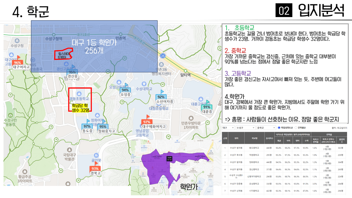Click the 평균 column header

278,141
